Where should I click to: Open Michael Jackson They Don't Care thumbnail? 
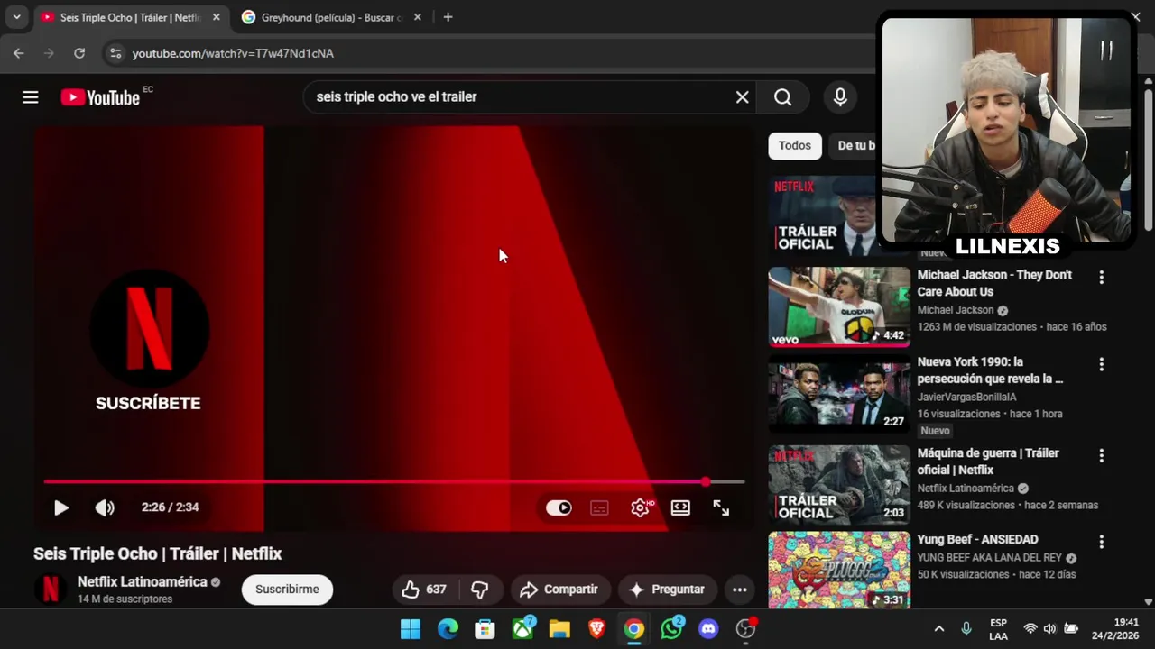point(839,307)
